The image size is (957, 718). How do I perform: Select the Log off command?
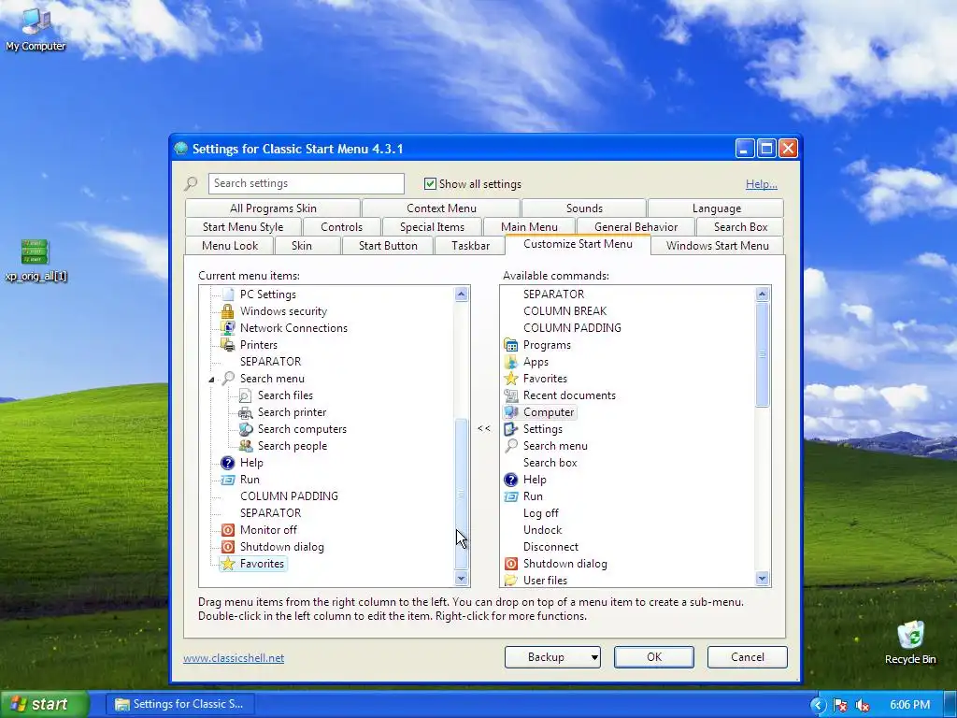tap(541, 513)
